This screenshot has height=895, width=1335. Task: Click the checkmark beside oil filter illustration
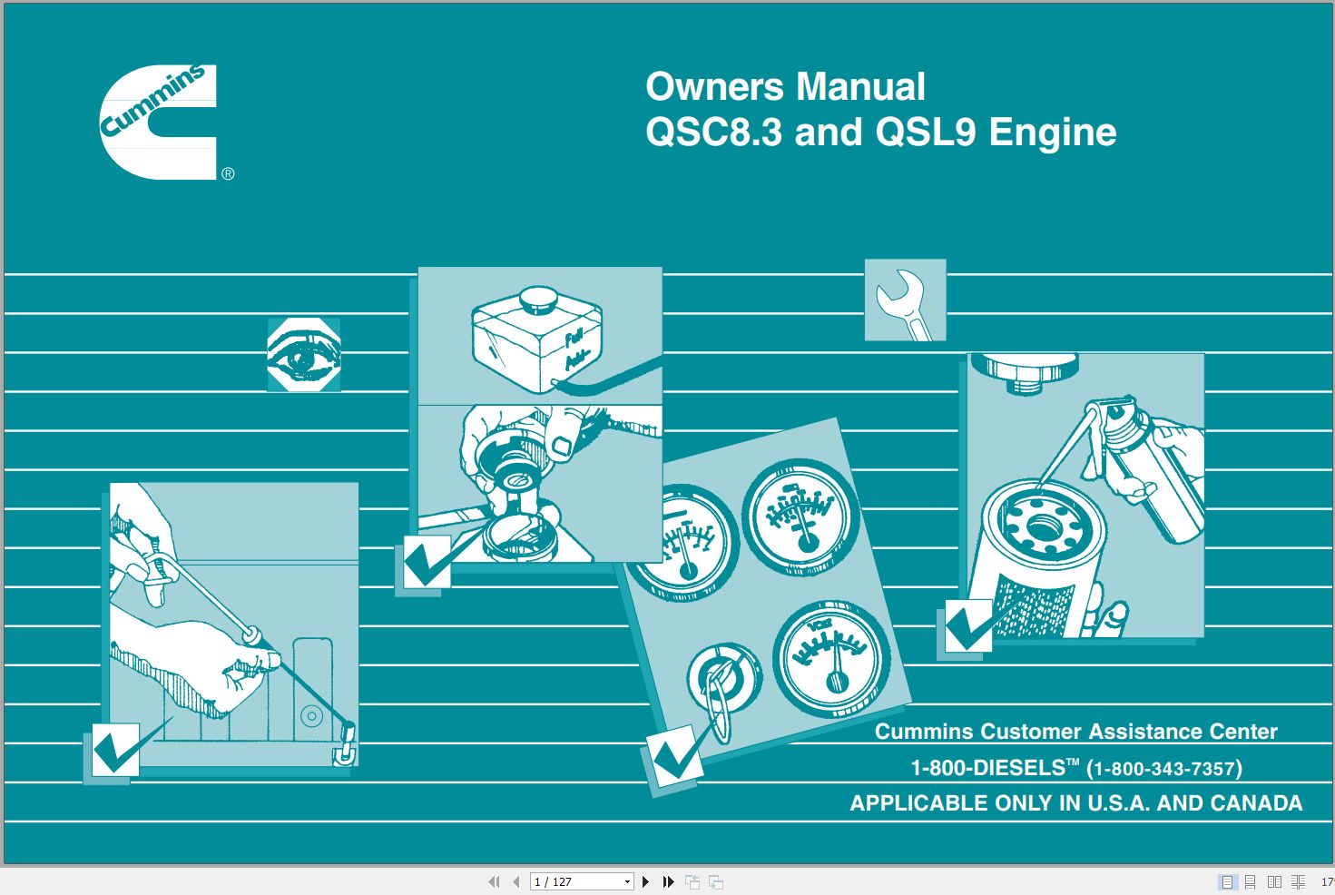point(968,626)
